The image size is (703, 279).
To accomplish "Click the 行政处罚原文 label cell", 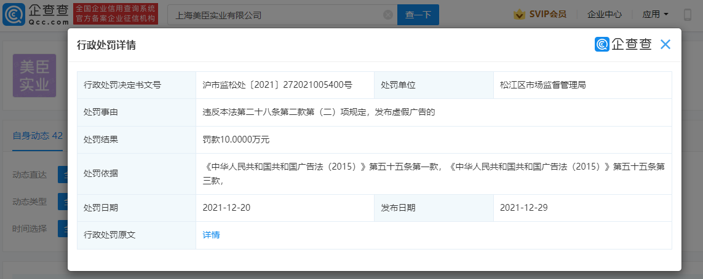I will 137,235.
